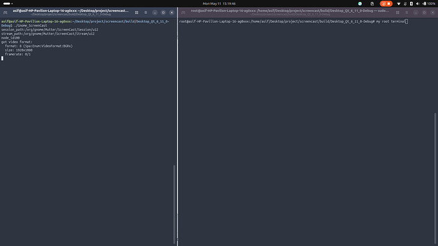Maximize the asif terminal window
Viewport: 438px width, 246px height.
tap(163, 13)
